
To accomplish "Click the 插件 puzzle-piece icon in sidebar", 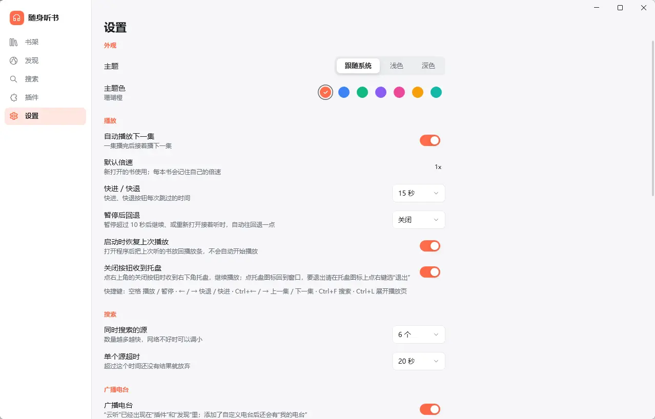I will [14, 97].
